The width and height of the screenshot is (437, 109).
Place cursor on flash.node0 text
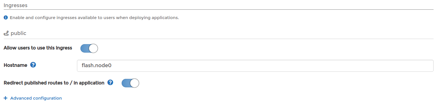pyautogui.click(x=96, y=66)
